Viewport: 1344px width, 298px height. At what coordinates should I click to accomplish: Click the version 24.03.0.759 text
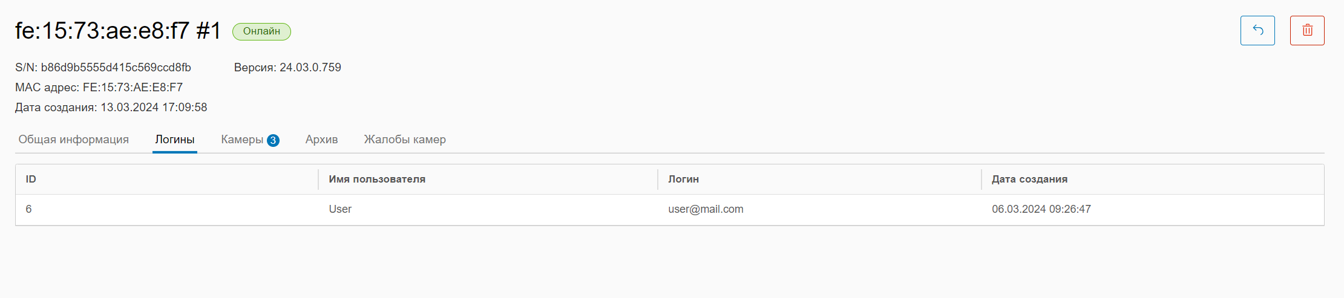310,68
